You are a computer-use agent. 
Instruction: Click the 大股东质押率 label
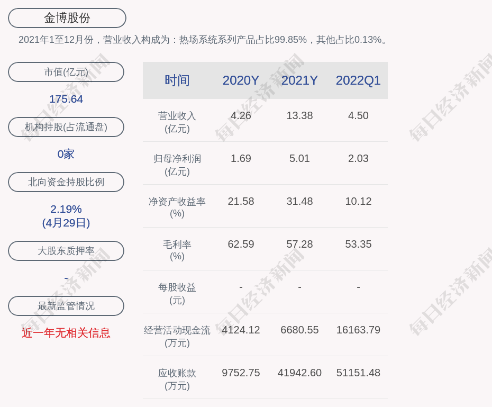(x=66, y=251)
